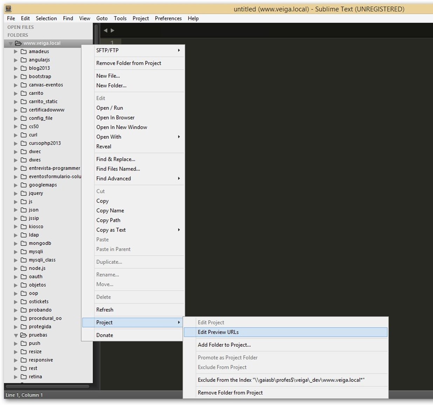
Task: Click the folder icon next to amadeus
Action: click(23, 52)
